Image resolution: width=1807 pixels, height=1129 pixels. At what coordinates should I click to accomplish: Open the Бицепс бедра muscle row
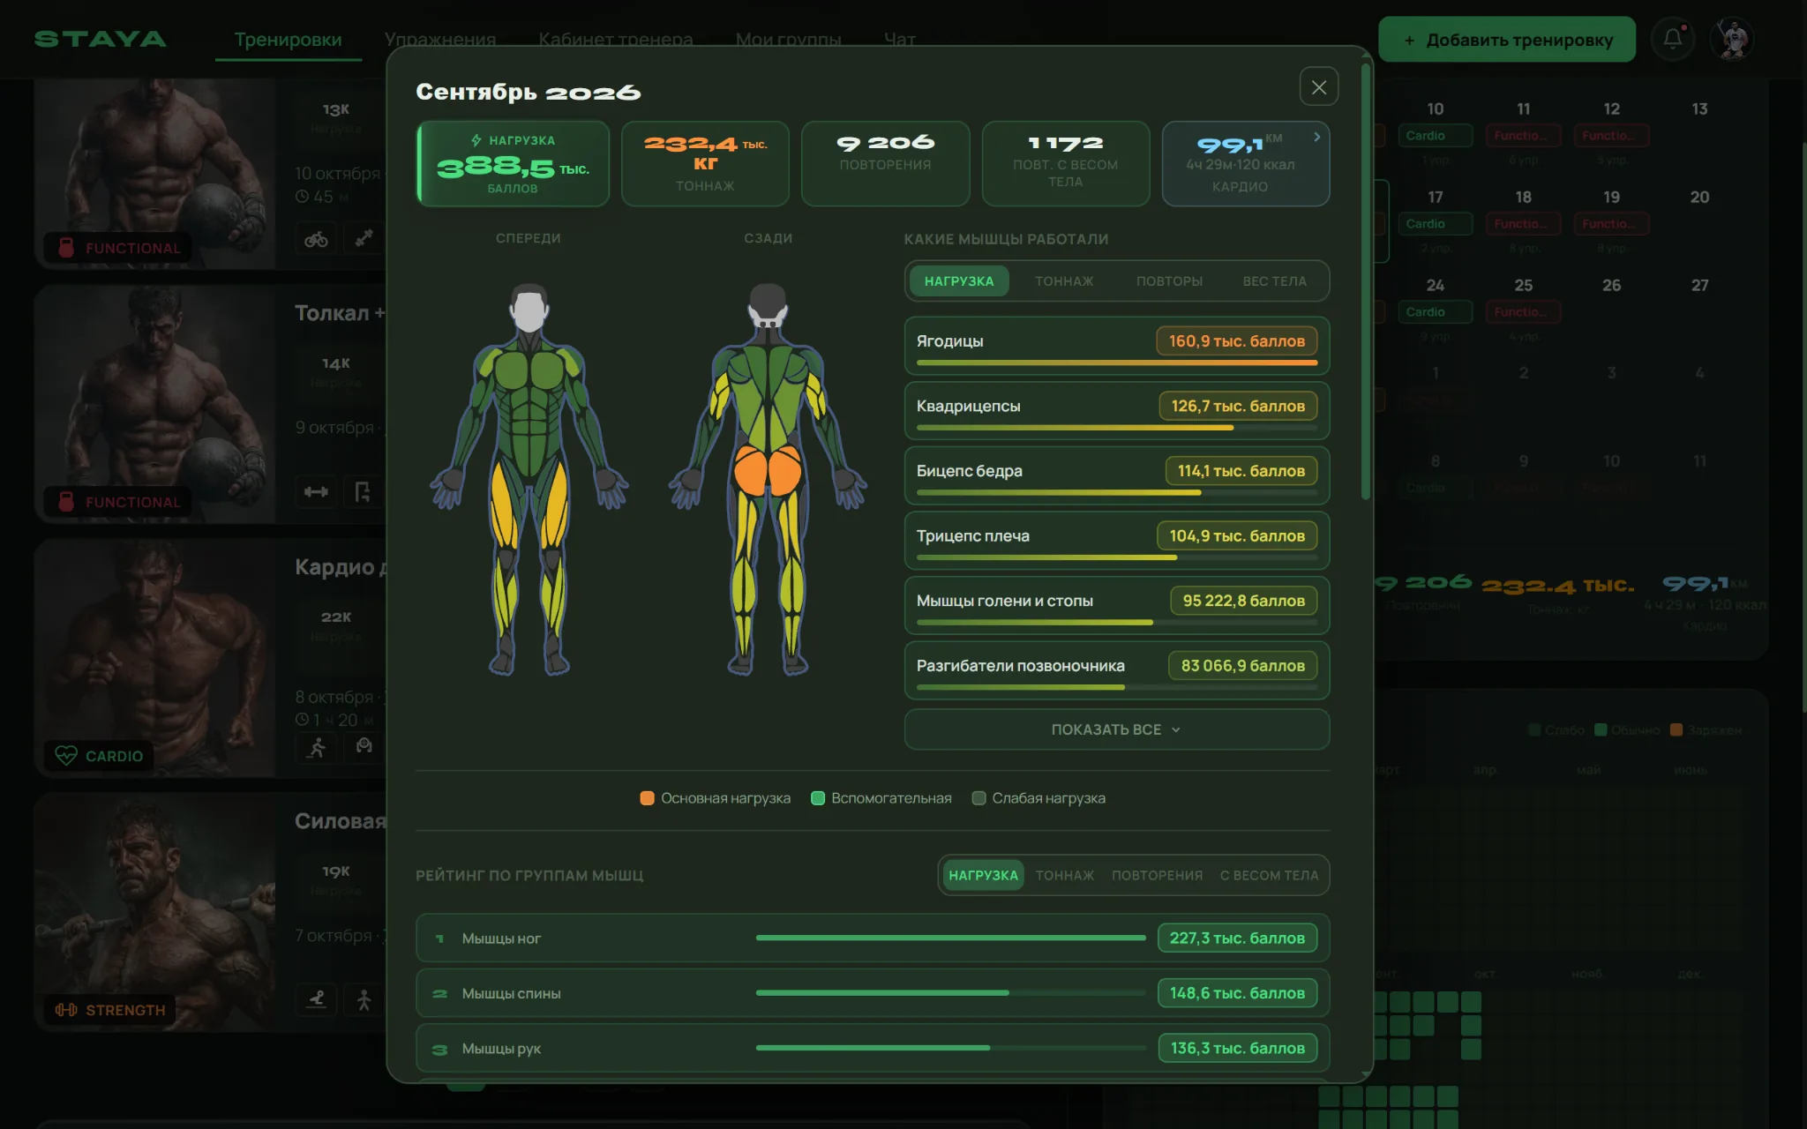click(x=1116, y=475)
